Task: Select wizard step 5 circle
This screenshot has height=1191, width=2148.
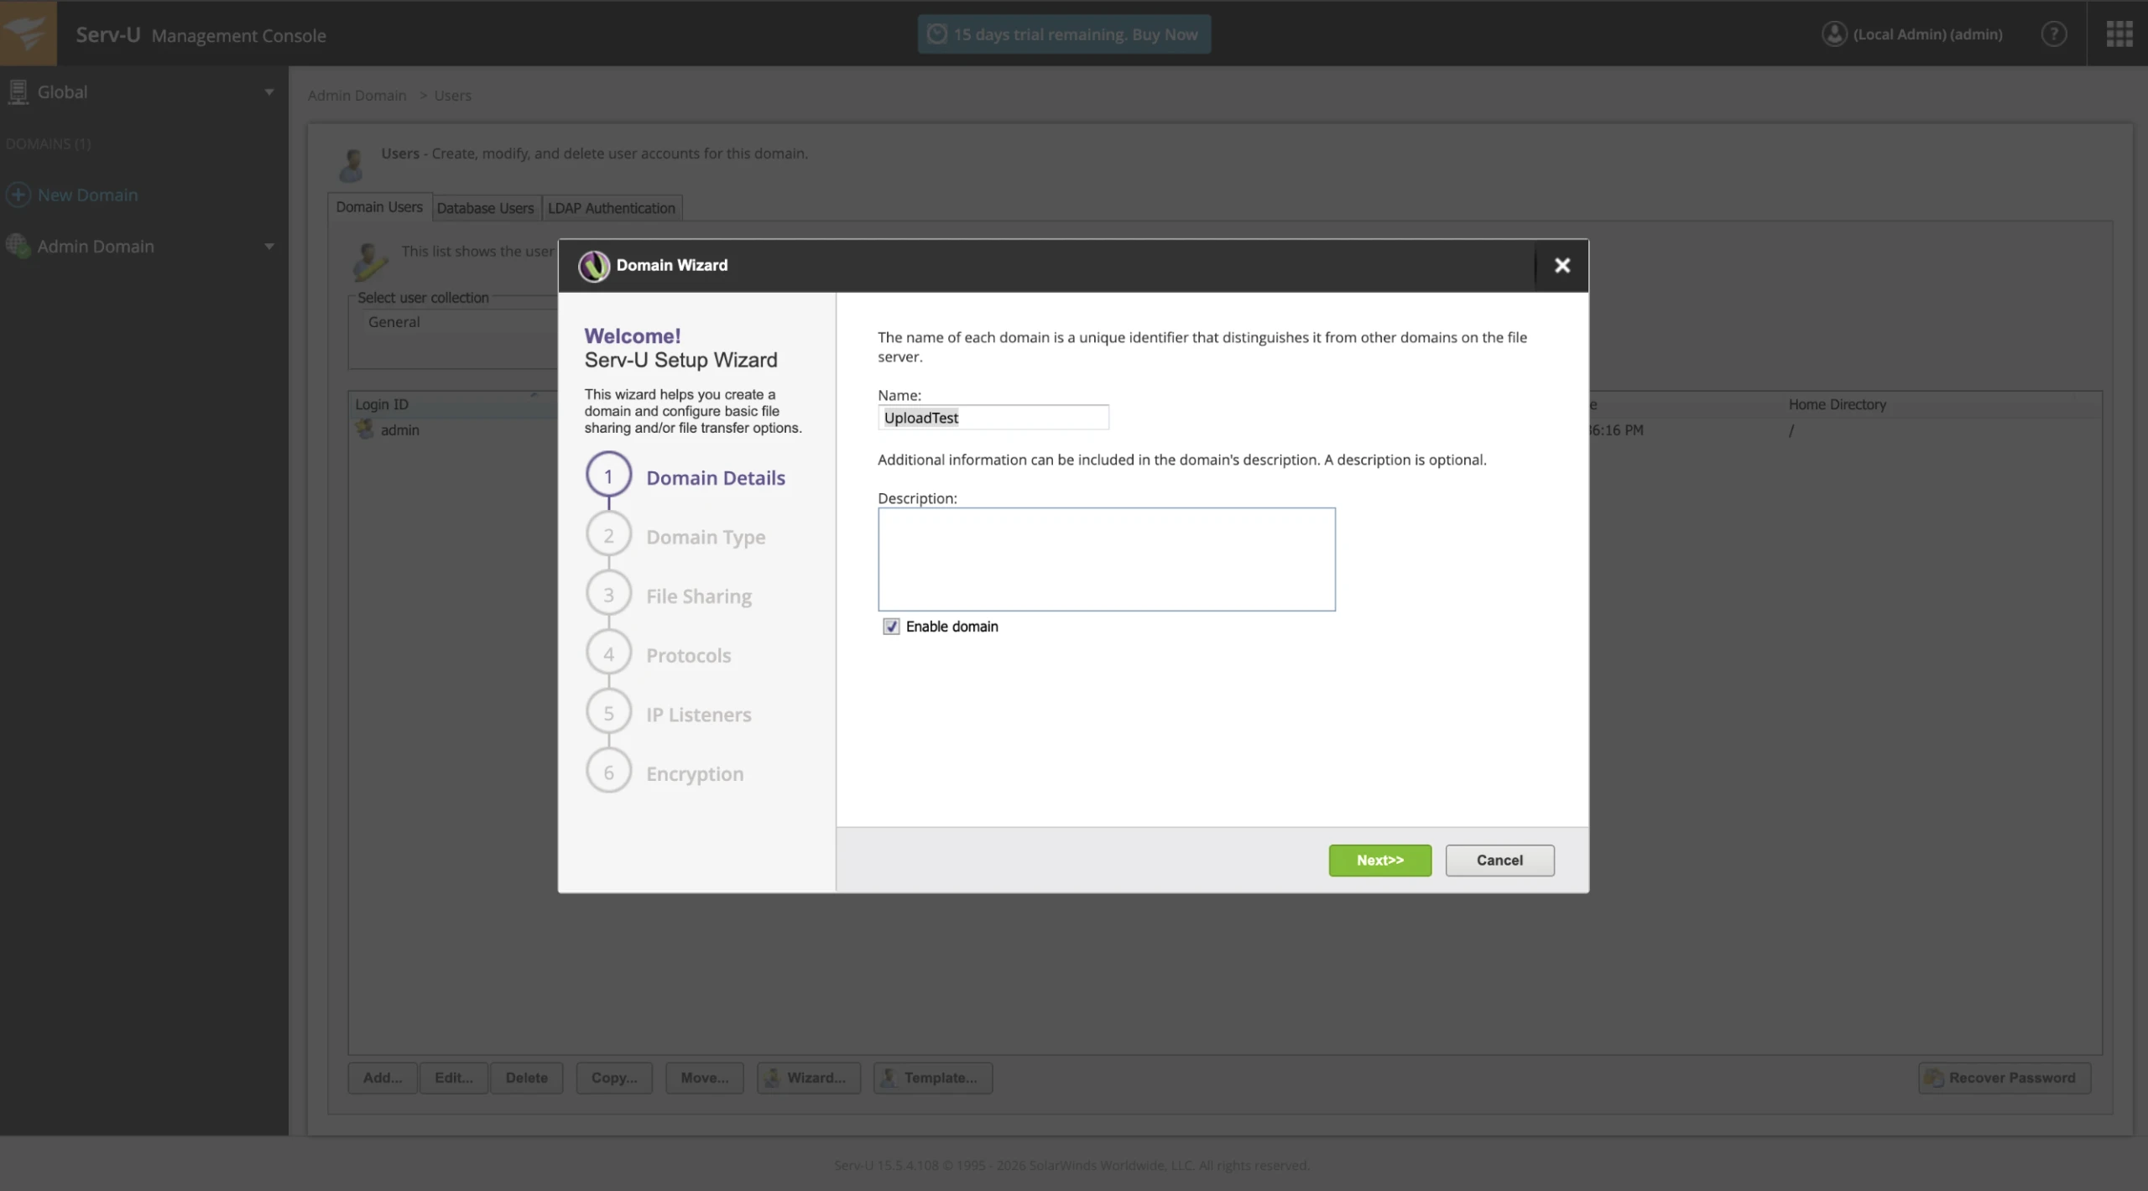Action: tap(608, 713)
